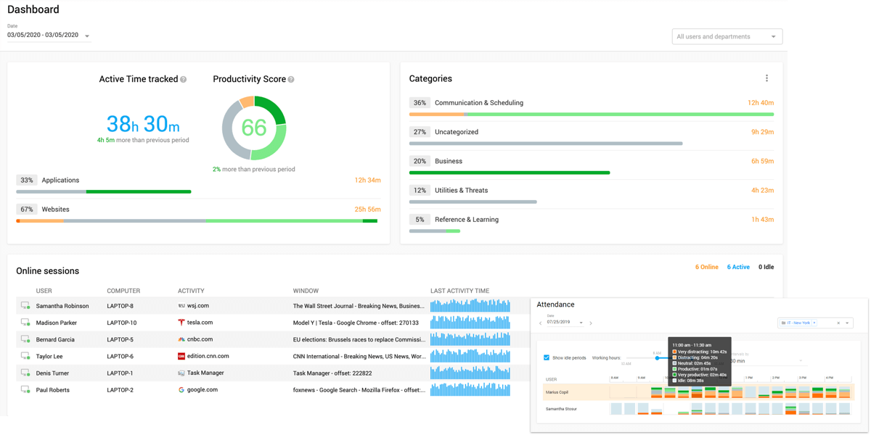Go to next day in Attendance

tap(591, 323)
